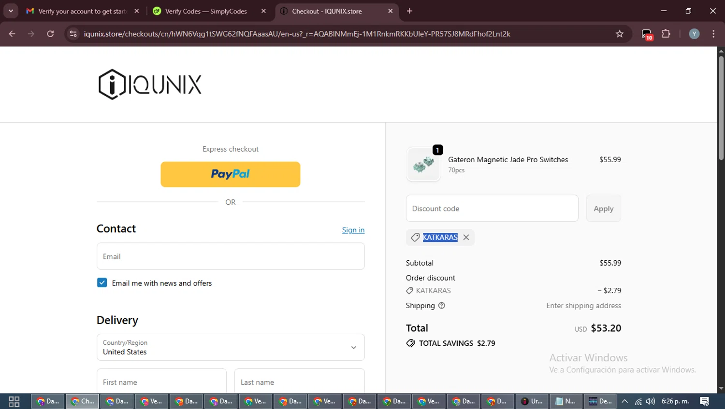Click the highlighted KATKARAS code text
The height and width of the screenshot is (409, 725).
coord(440,237)
